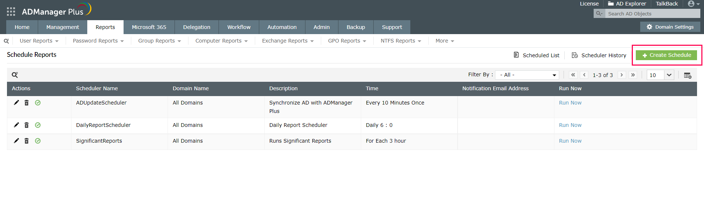This screenshot has width=704, height=205.
Task: Focus the Search AD Objects field
Action: (652, 14)
